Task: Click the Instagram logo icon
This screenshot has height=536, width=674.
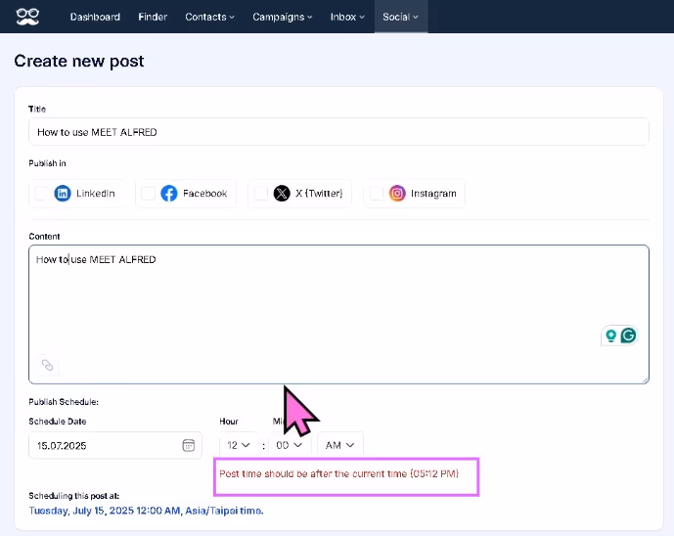Action: coord(397,194)
